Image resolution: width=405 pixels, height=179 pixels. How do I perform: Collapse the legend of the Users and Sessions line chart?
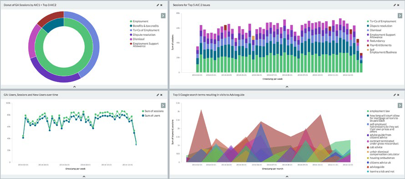pos(163,105)
